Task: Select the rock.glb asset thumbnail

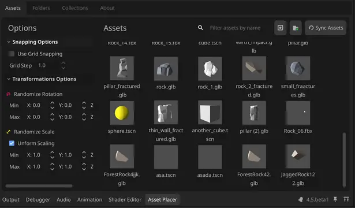Action: pyautogui.click(x=166, y=69)
